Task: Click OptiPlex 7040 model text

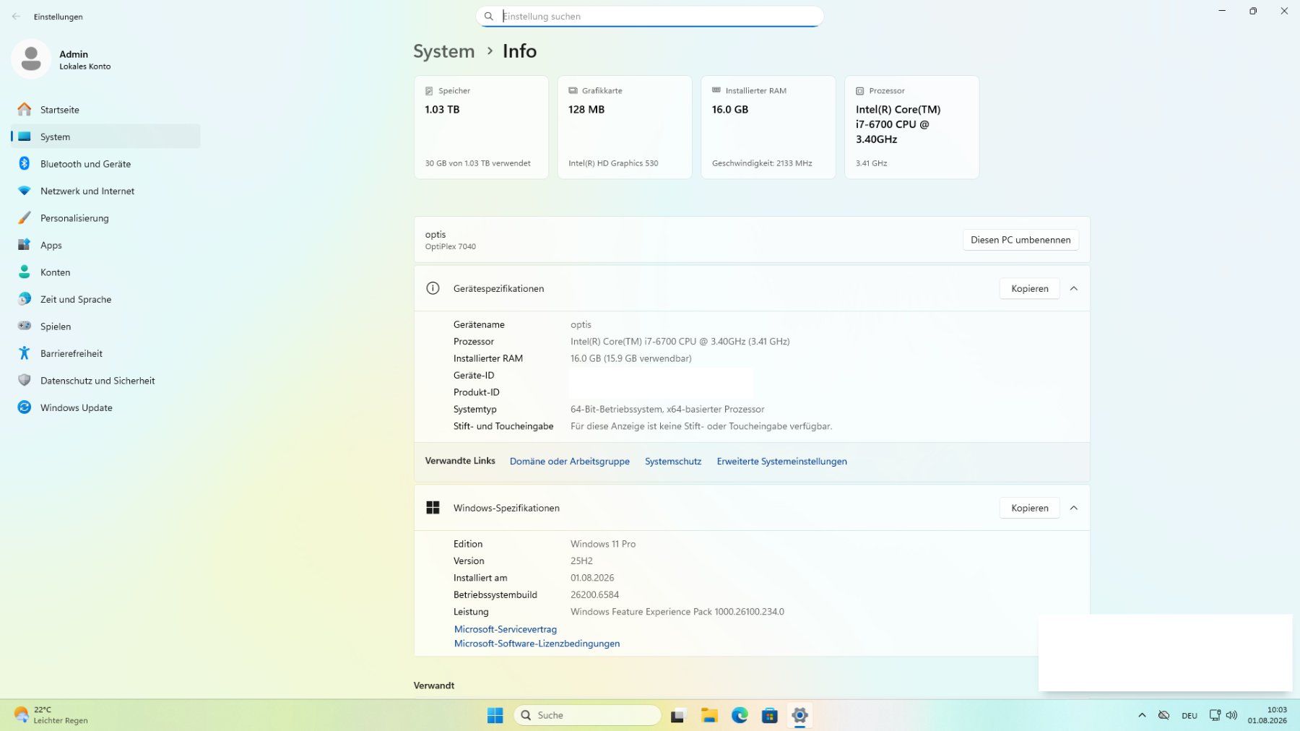Action: coord(450,246)
